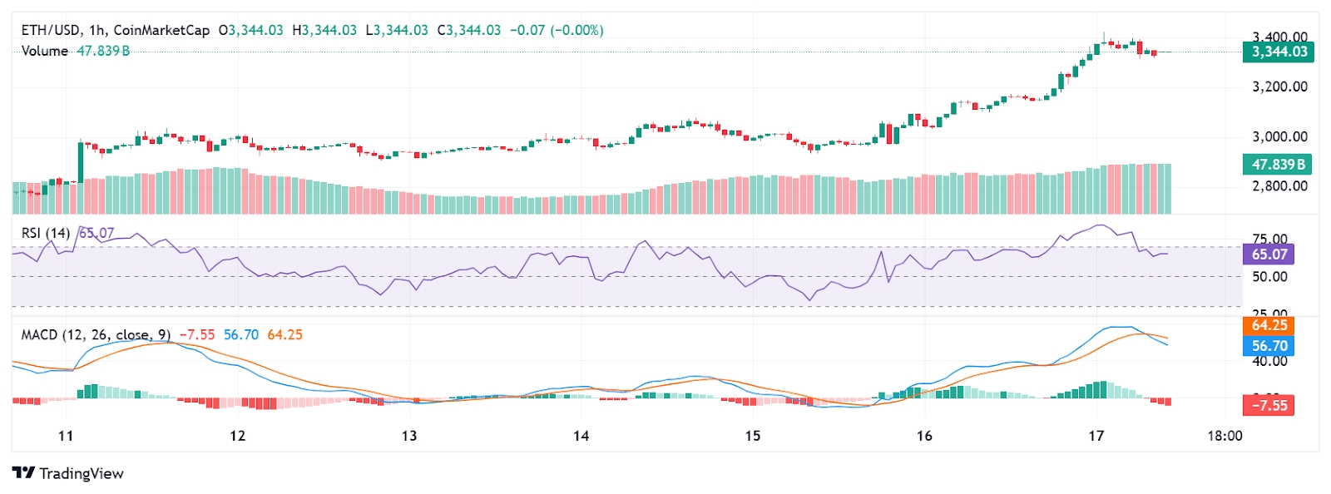Click date label 17 on time axis
Viewport: 1331px width, 494px height.
tap(1096, 436)
